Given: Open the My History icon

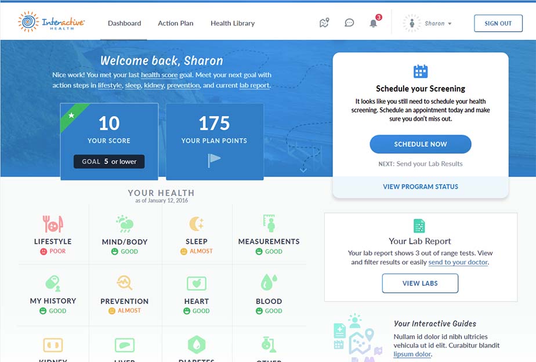Looking at the screenshot, I should (53, 283).
